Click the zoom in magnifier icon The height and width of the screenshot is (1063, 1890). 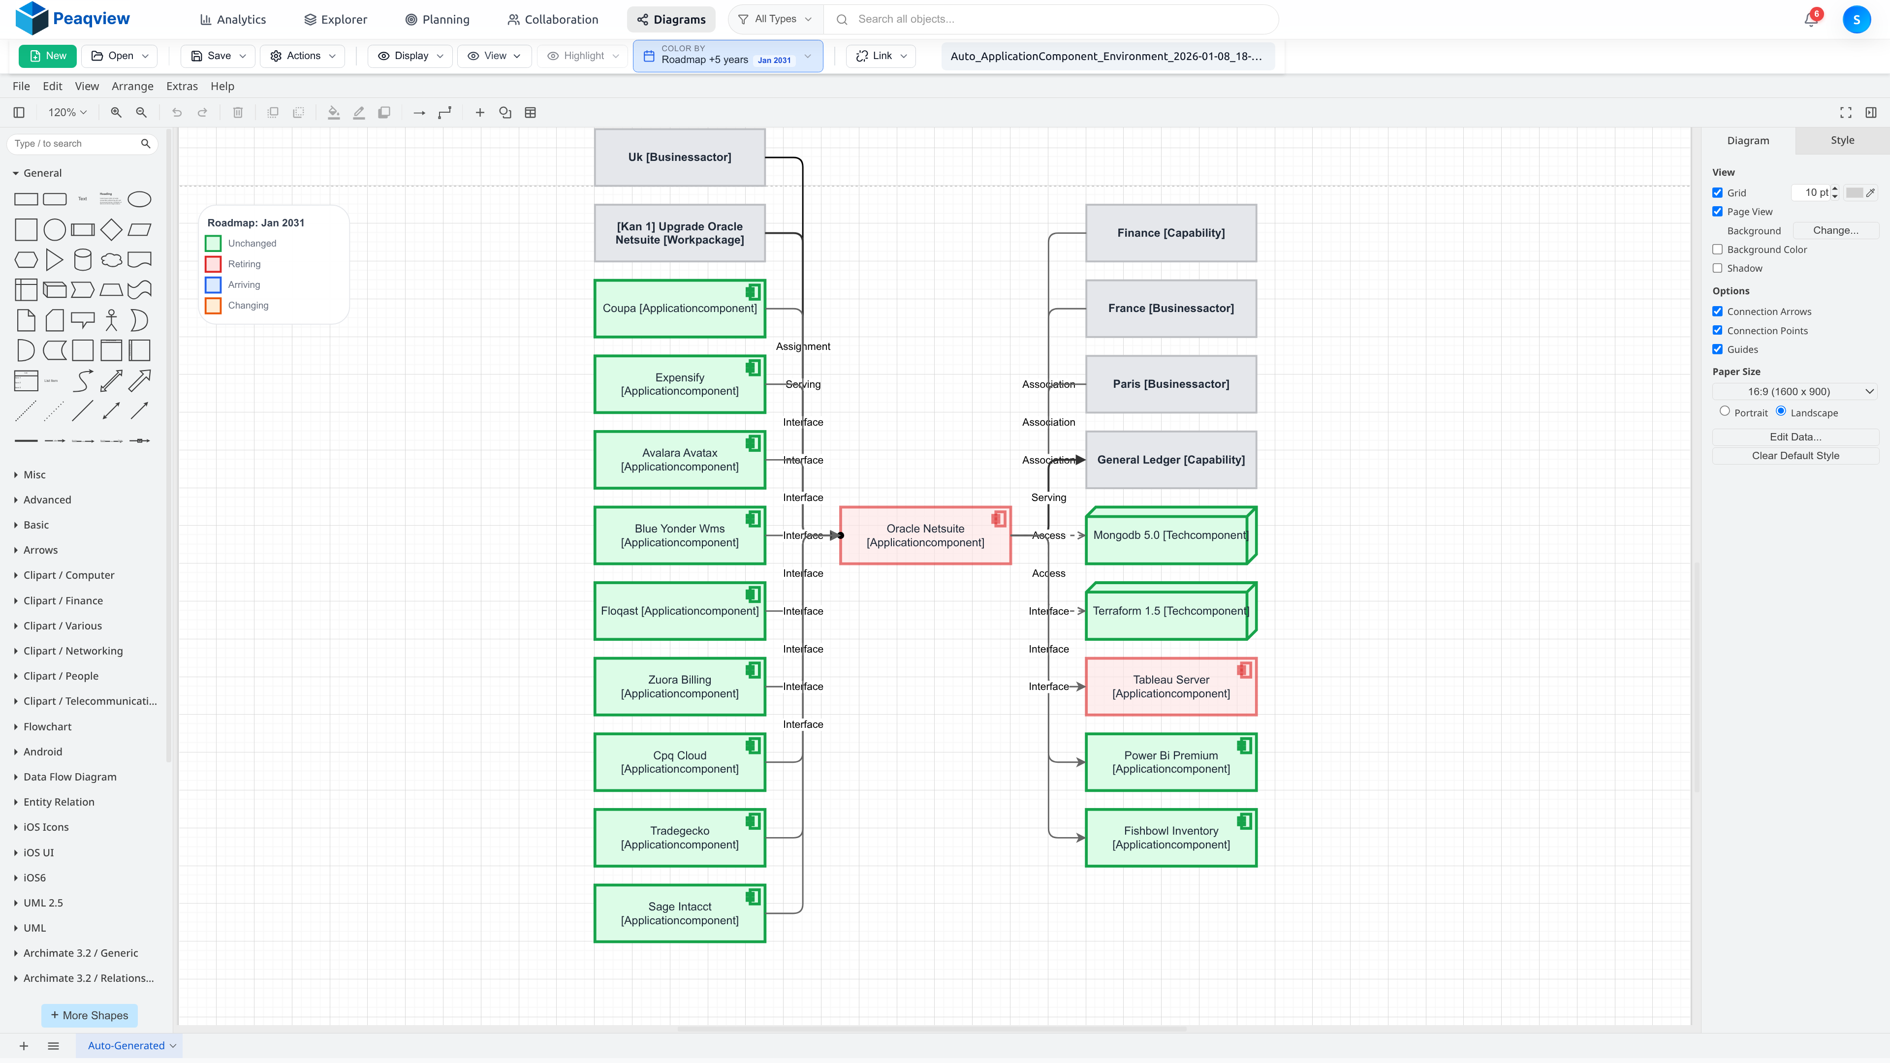tap(116, 112)
